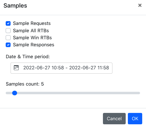Enable the Sample All RTBs checkbox
Image resolution: width=146 pixels, height=127 pixels.
tap(8, 31)
